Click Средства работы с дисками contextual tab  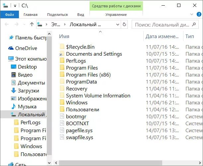116,6
